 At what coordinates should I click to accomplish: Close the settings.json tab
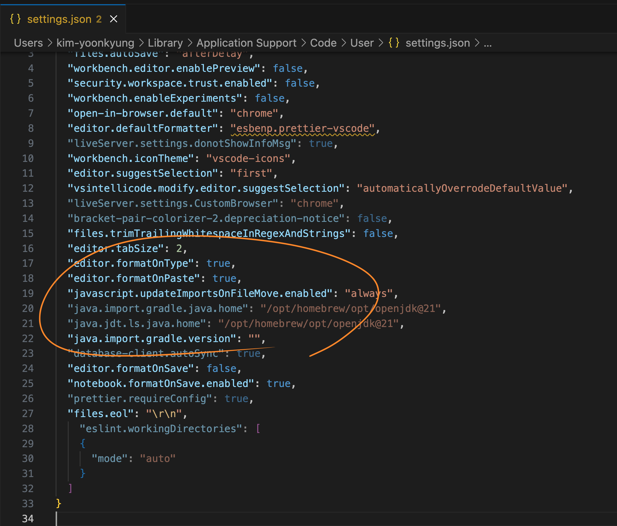[x=114, y=19]
